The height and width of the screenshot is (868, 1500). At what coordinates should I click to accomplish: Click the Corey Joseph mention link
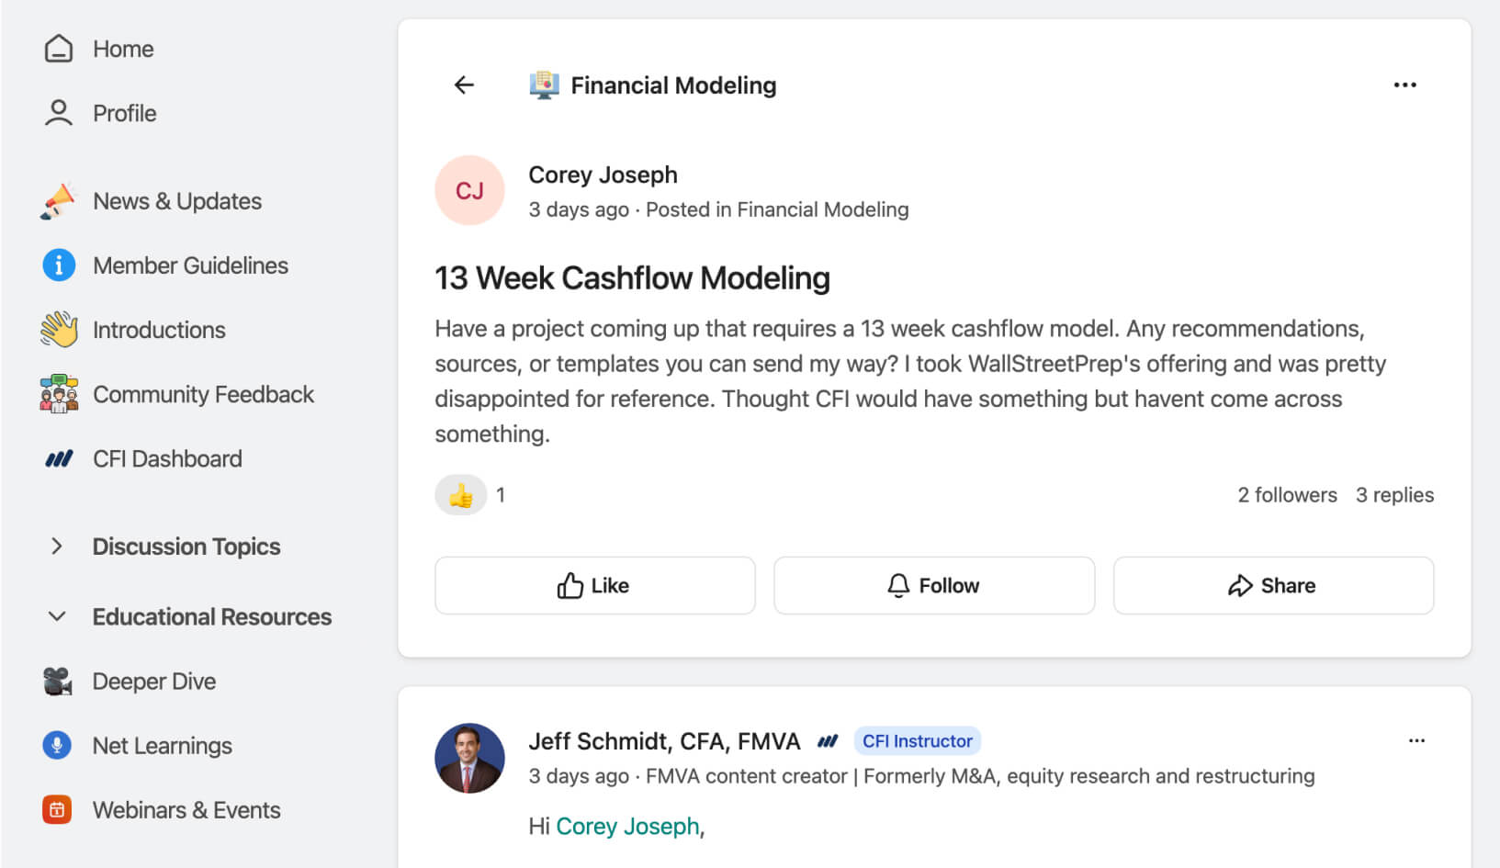pyautogui.click(x=627, y=826)
